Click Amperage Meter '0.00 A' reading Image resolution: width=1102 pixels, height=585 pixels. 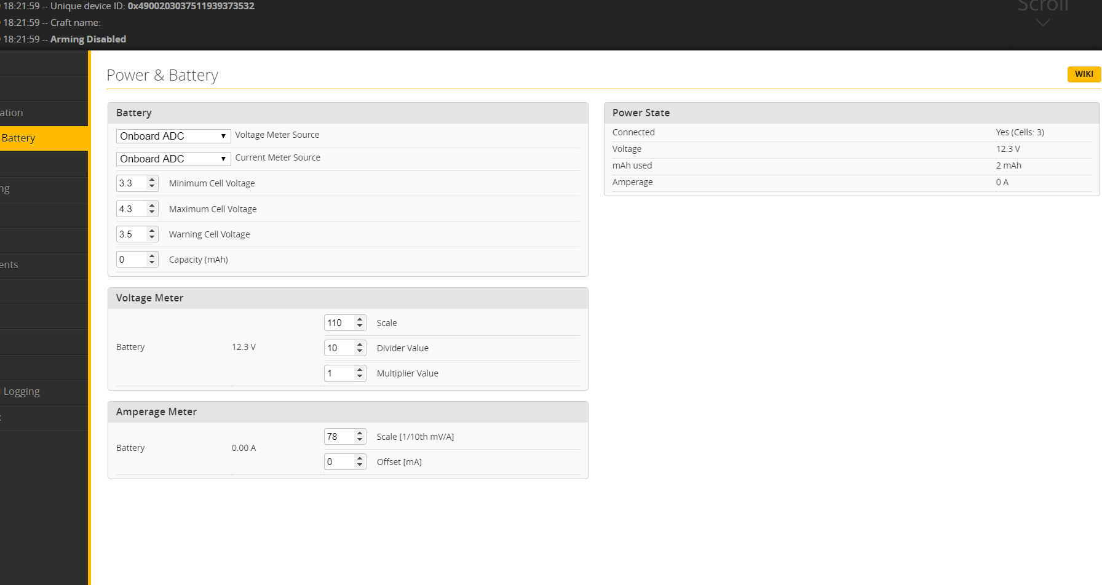[244, 448]
